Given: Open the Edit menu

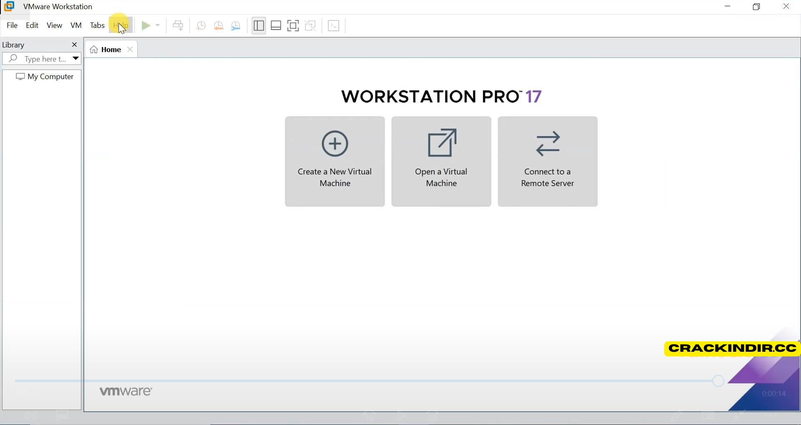Looking at the screenshot, I should pyautogui.click(x=32, y=25).
